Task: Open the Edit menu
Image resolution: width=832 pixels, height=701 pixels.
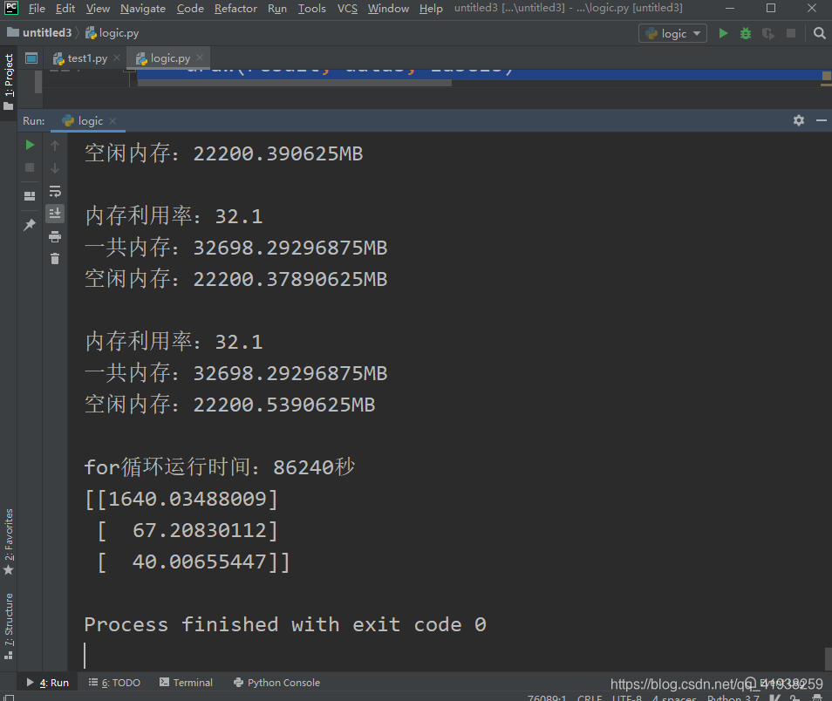Action: click(x=65, y=9)
